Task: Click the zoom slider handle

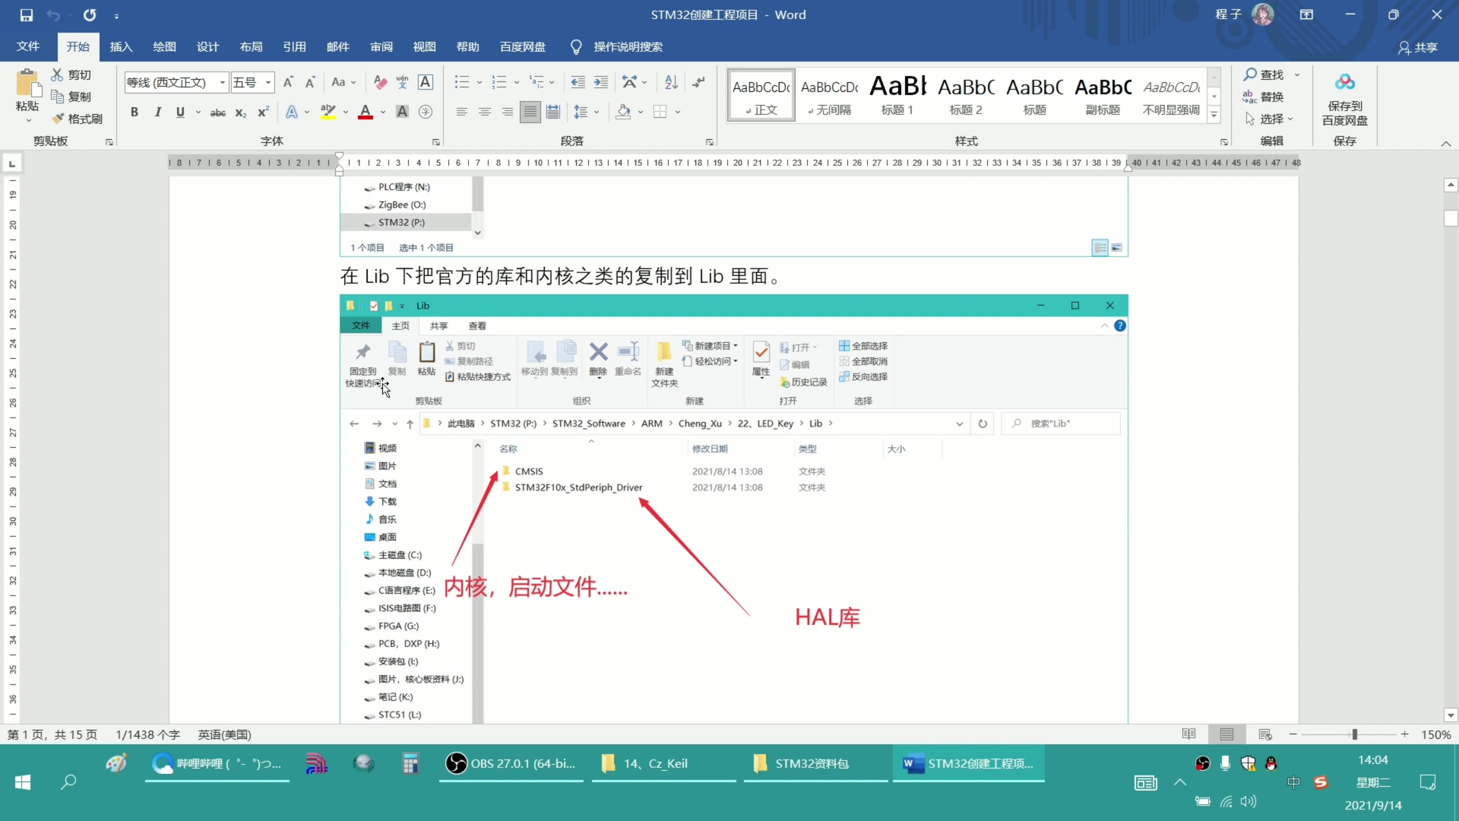Action: [1355, 734]
